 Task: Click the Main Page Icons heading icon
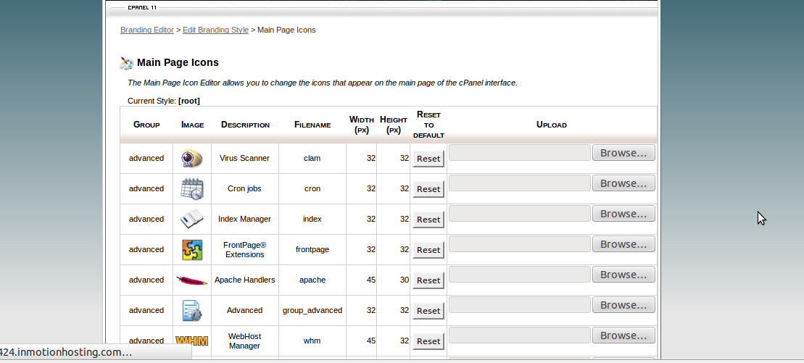point(127,63)
